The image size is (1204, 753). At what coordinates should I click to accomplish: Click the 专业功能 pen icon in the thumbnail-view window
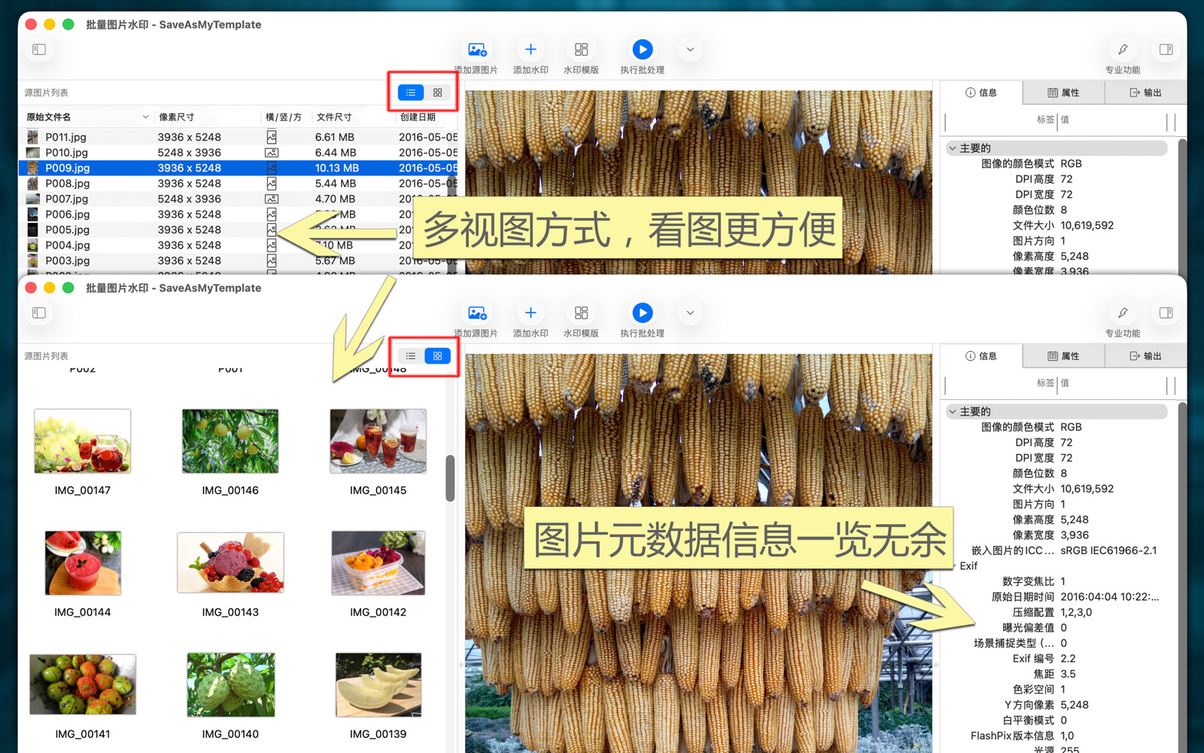(x=1122, y=313)
